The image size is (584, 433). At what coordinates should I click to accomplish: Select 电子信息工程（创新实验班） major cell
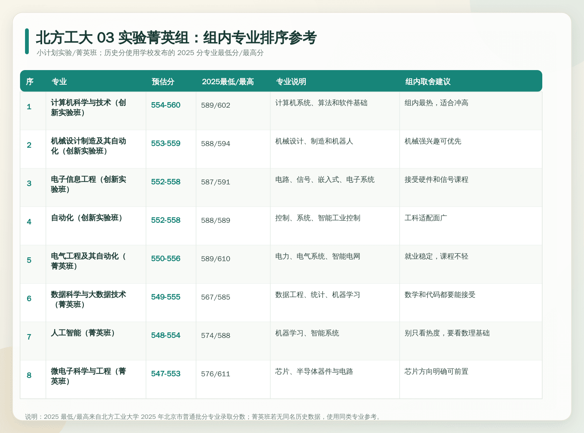point(88,184)
